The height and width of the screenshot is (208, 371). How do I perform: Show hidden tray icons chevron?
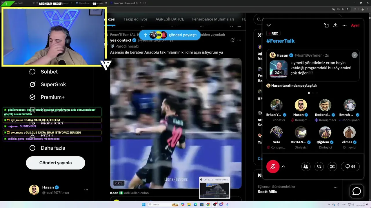click(x=329, y=205)
